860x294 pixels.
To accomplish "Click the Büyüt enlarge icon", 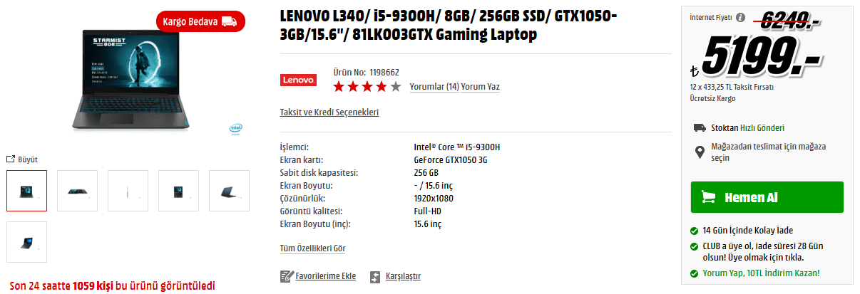I will pyautogui.click(x=11, y=159).
